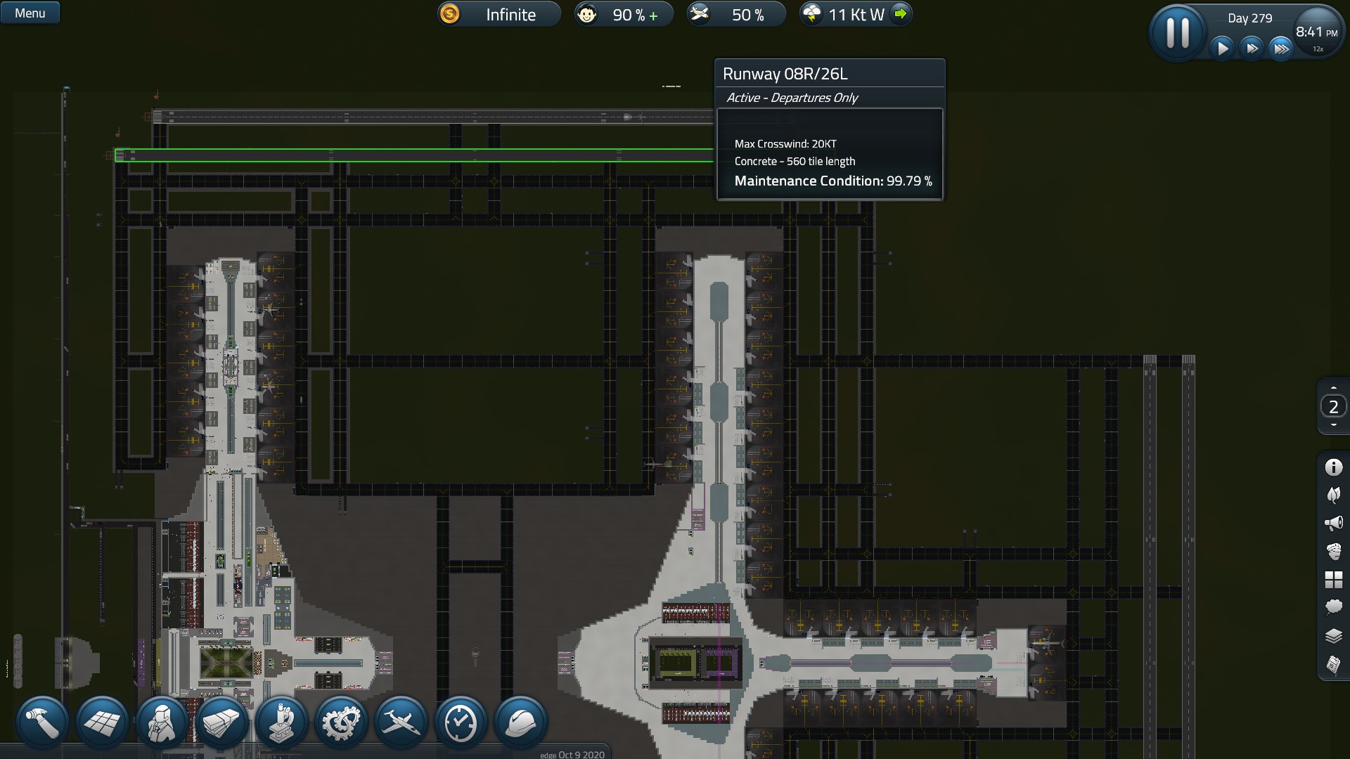Open the hard hat construction menu

(x=520, y=722)
